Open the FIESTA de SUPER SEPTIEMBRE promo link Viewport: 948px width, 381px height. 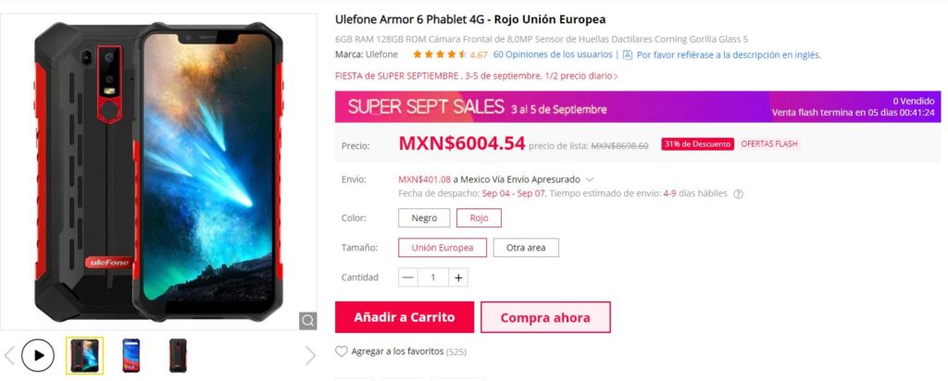click(x=477, y=76)
